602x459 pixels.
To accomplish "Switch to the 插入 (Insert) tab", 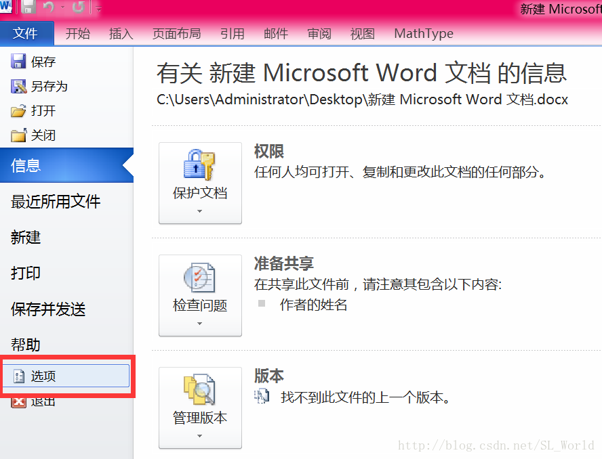I will (x=121, y=34).
